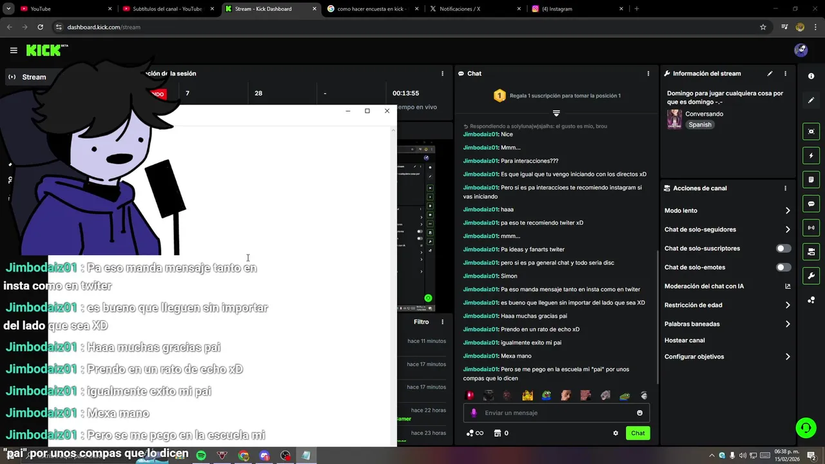The width and height of the screenshot is (825, 464).
Task: Switch to the Instagram browser tab
Action: click(x=577, y=9)
